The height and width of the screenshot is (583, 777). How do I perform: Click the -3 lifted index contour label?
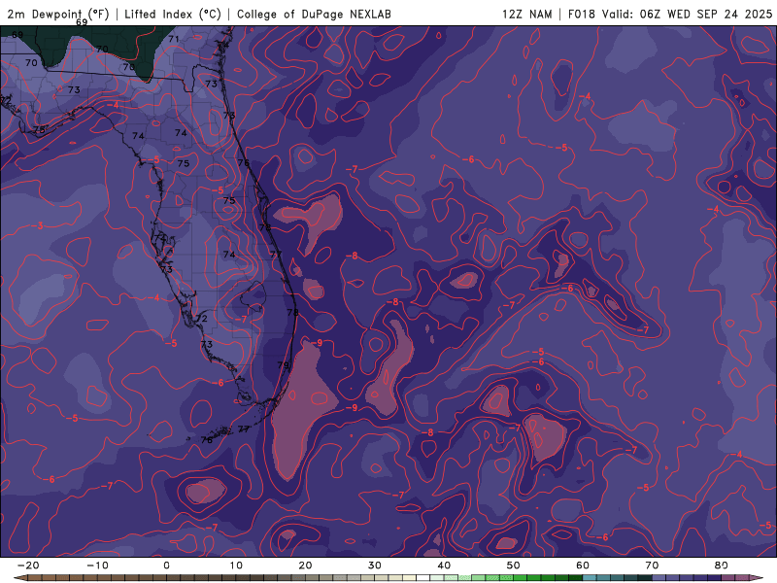[x=39, y=226]
